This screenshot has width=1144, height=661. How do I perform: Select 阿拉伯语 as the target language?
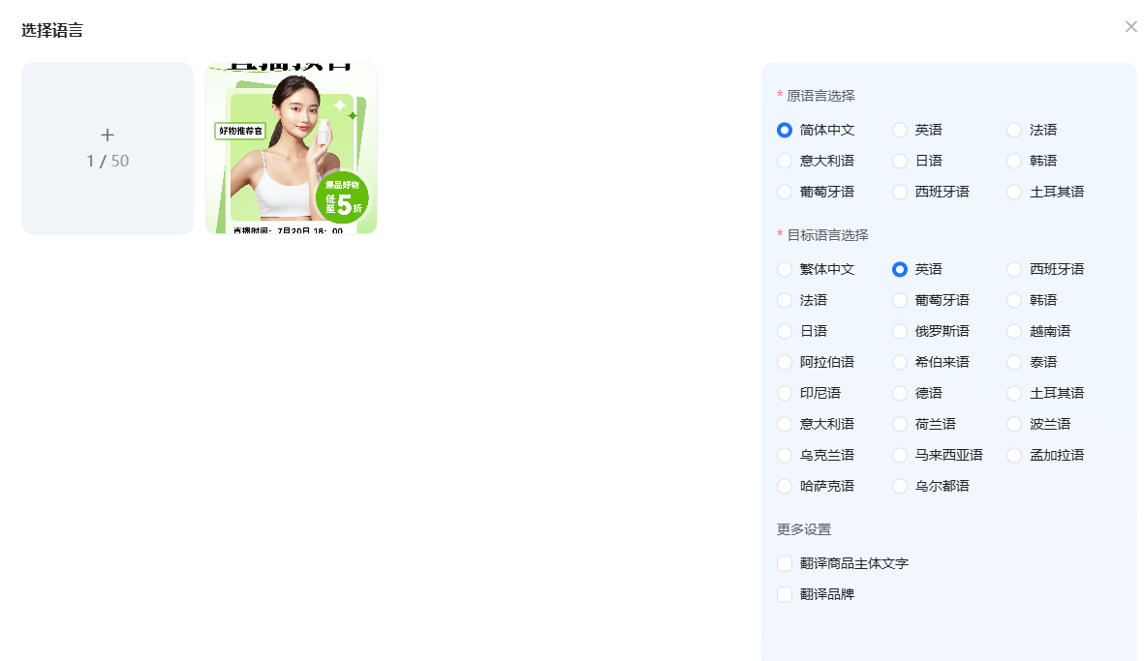pos(786,362)
